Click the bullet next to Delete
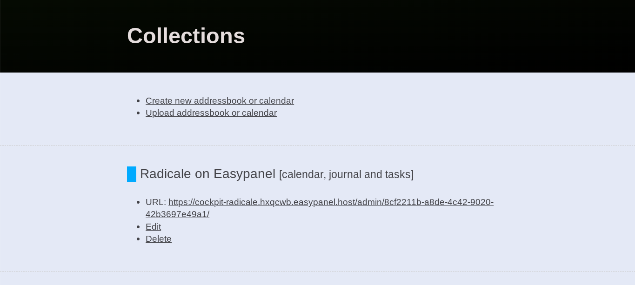This screenshot has width=635, height=285. pyautogui.click(x=138, y=239)
